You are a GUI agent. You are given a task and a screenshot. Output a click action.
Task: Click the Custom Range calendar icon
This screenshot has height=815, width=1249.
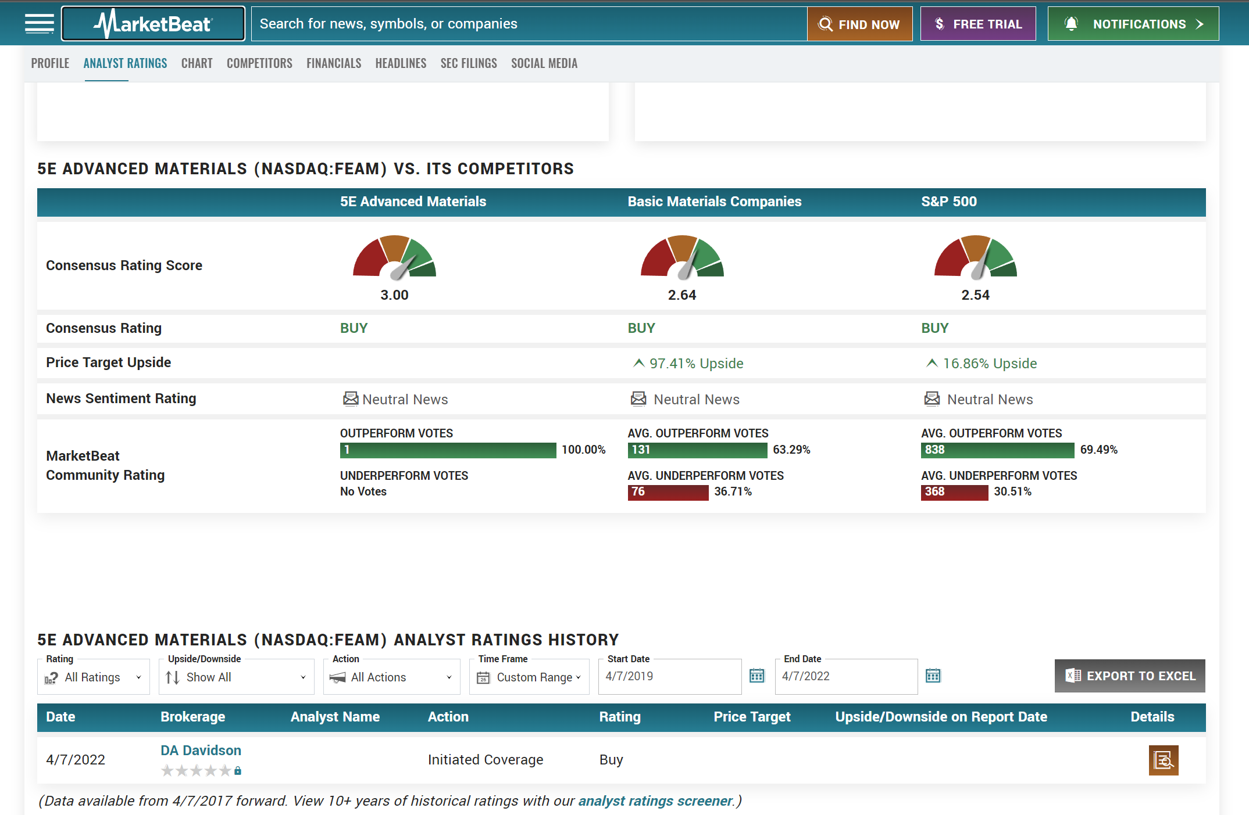tap(483, 677)
